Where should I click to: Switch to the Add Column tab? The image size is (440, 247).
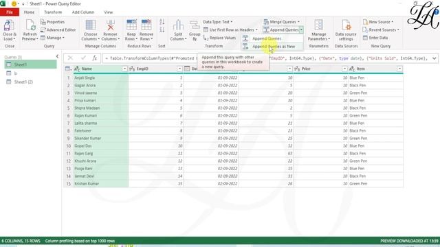83,12
